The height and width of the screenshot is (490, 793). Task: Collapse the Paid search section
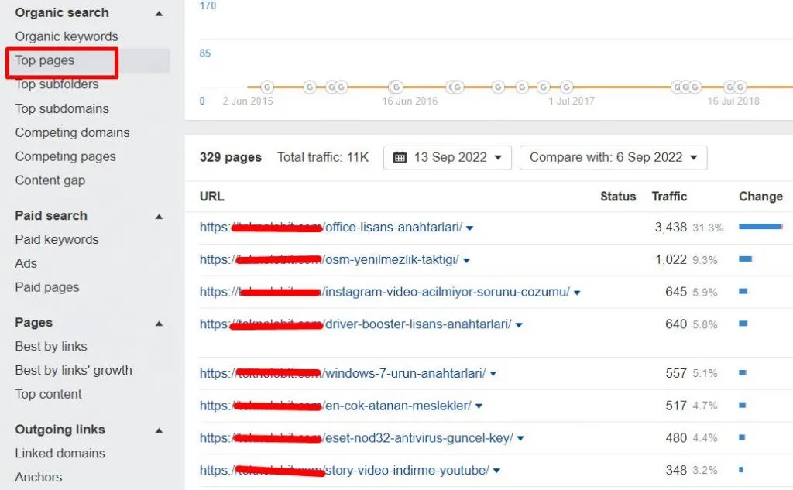(x=159, y=217)
